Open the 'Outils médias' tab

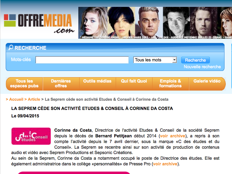(97, 84)
